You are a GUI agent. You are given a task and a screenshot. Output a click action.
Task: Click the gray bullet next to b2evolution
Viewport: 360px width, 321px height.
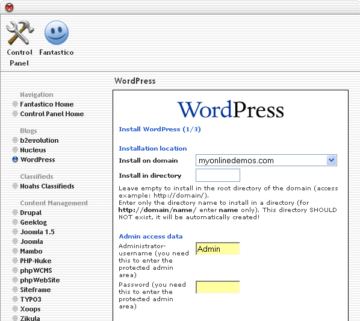[x=15, y=140]
